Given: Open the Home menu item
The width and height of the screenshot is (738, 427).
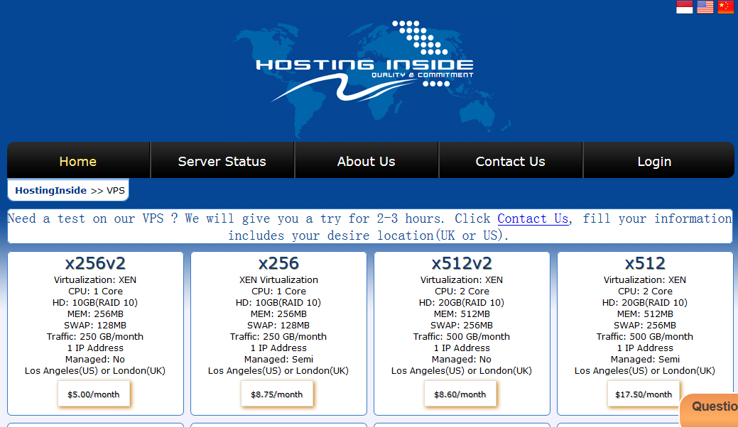Looking at the screenshot, I should [x=78, y=161].
